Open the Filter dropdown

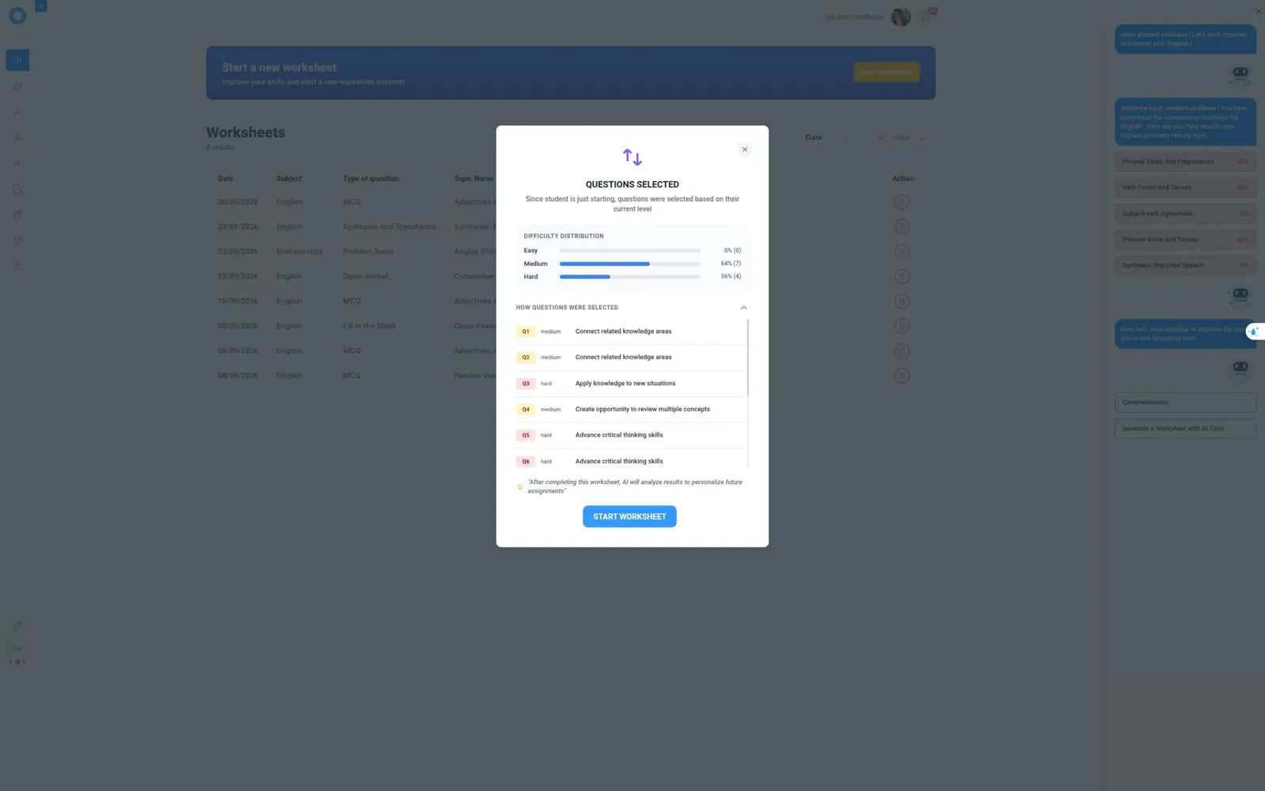(901, 138)
